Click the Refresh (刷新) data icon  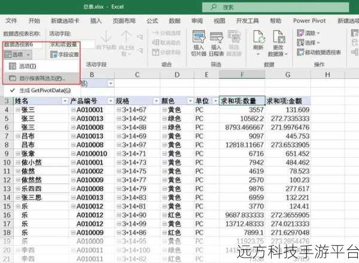258,36
